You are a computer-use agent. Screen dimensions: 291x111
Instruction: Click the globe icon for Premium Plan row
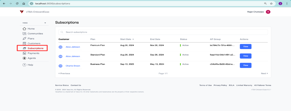click(x=61, y=47)
